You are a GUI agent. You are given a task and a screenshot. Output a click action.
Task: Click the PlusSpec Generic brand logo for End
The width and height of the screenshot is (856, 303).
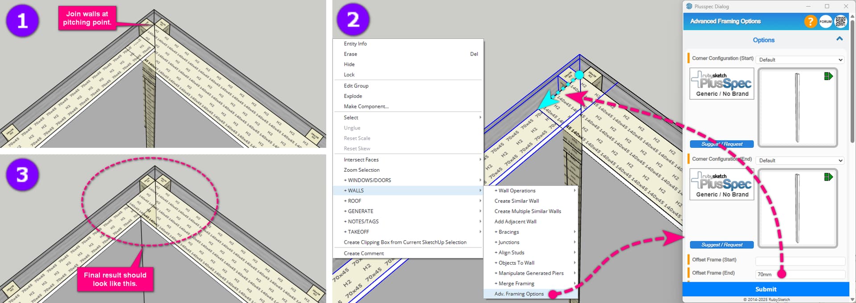point(721,184)
